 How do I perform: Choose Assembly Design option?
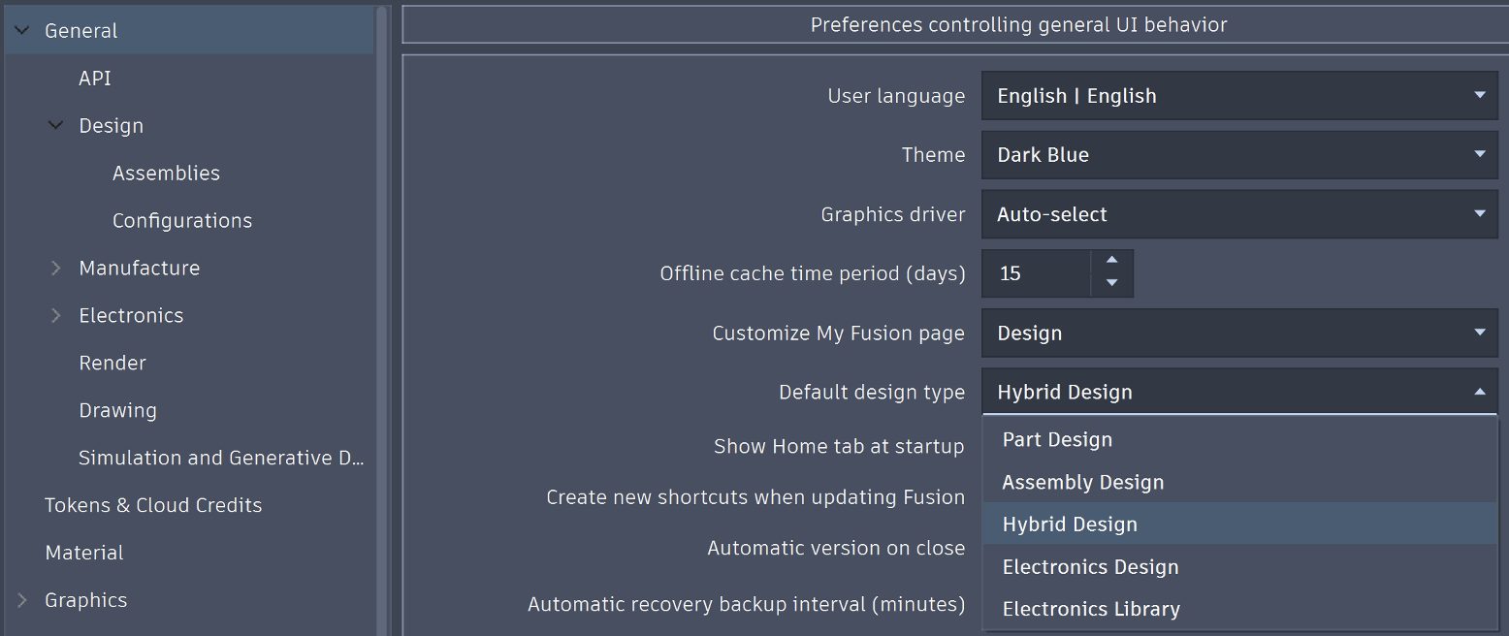click(x=1082, y=483)
